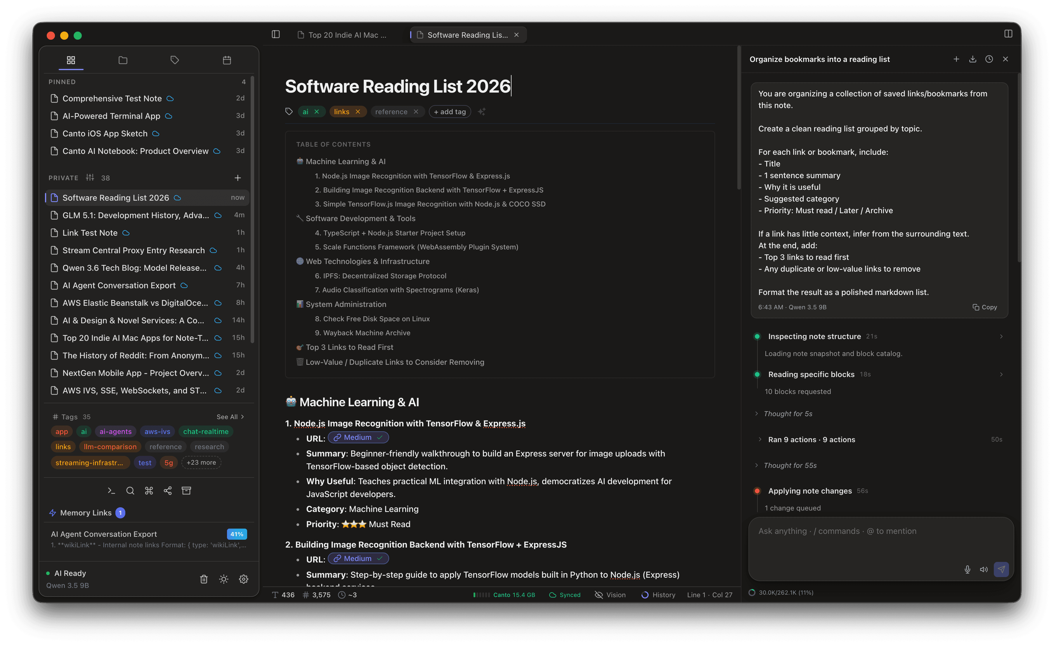Screen dimensions: 1054x646
Task: Open the settings gear icon
Action: coord(243,579)
